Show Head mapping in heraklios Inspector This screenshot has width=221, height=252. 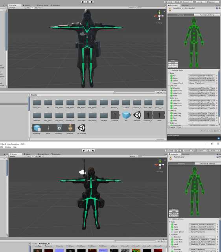click(173, 63)
